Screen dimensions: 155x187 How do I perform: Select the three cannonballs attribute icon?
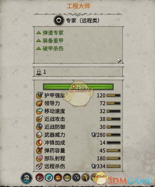click(x=76, y=177)
